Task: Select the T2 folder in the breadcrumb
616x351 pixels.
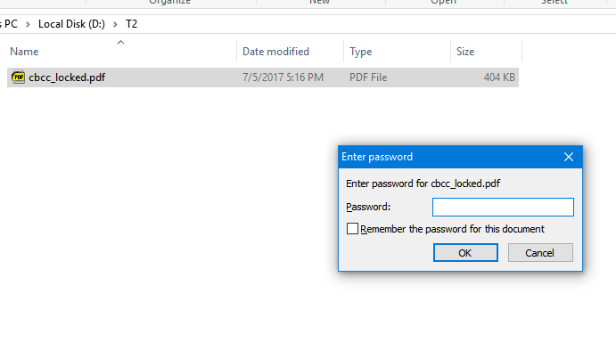Action: [x=131, y=24]
